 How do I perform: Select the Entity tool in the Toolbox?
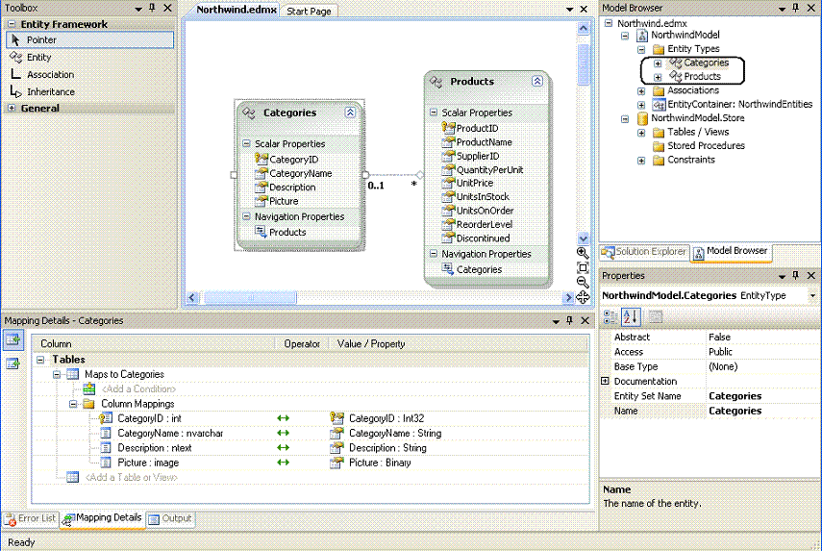[x=38, y=58]
